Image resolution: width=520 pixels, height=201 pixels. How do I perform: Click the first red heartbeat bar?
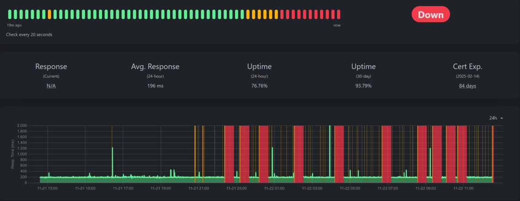(282, 14)
